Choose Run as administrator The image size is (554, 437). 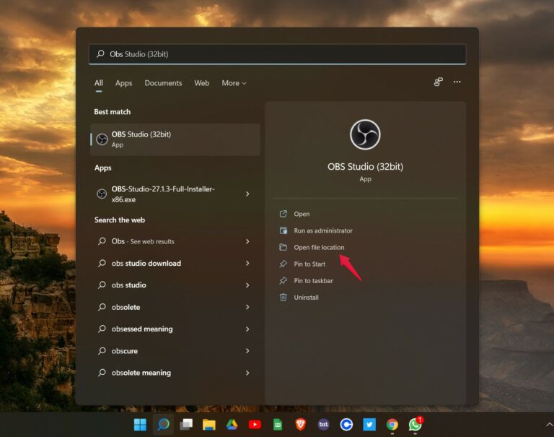pyautogui.click(x=323, y=230)
